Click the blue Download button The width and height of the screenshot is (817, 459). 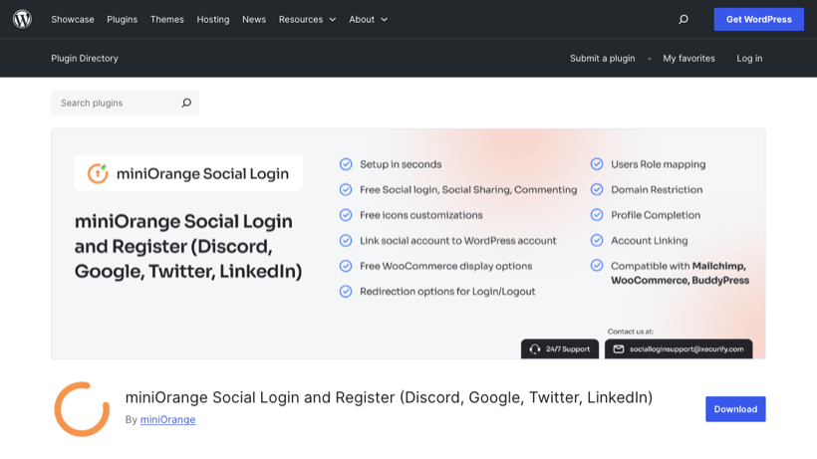point(735,409)
